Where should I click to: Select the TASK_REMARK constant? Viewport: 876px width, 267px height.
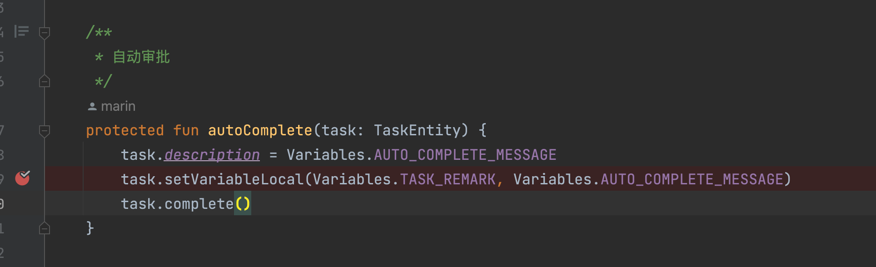pos(448,179)
